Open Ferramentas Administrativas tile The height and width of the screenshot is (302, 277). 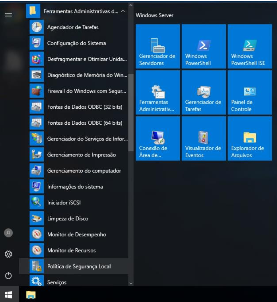[158, 92]
